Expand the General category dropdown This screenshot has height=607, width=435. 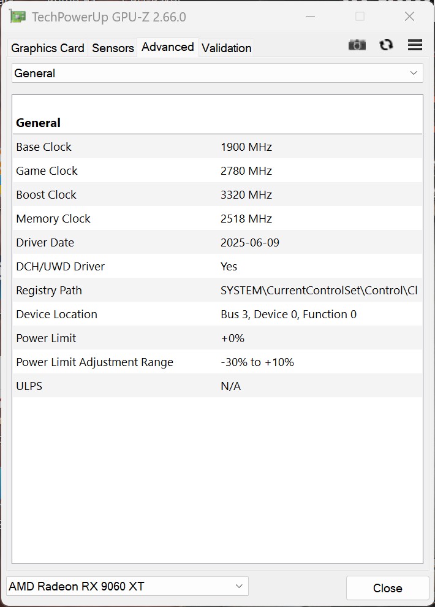217,73
